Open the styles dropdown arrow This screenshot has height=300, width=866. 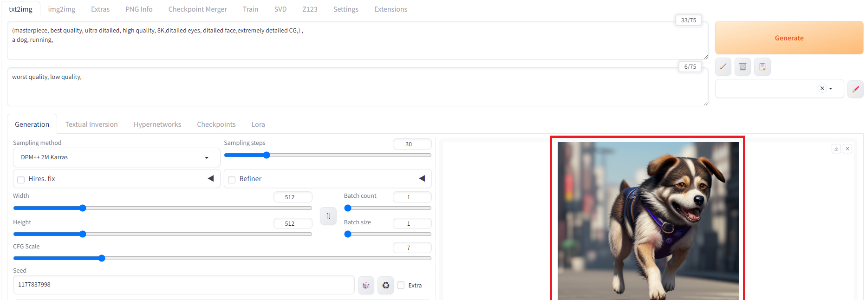point(831,88)
